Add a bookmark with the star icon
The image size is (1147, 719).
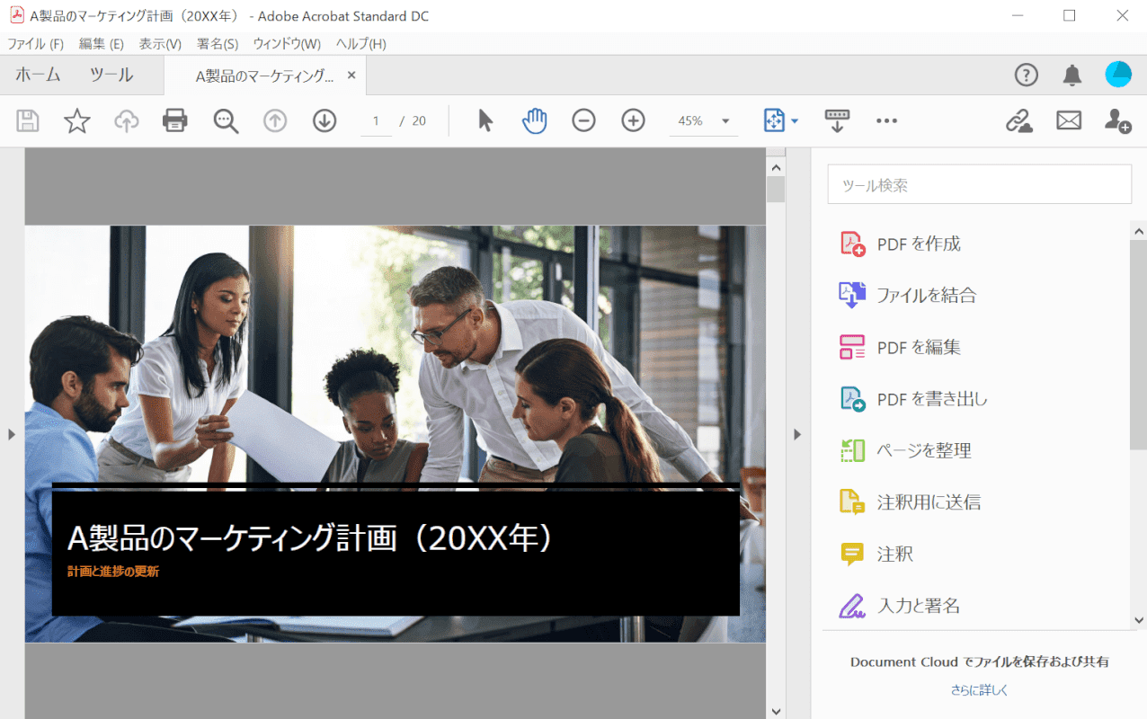(x=77, y=120)
